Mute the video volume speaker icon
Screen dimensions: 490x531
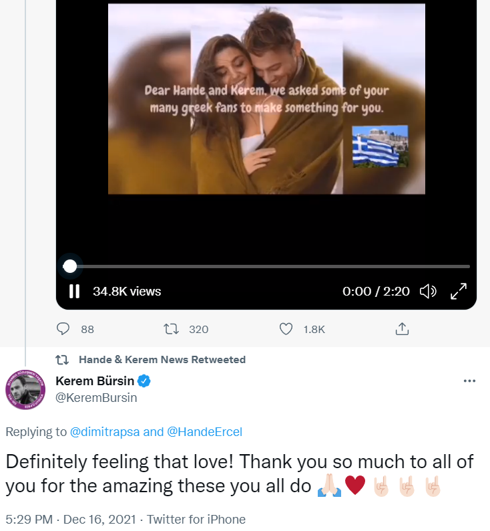pyautogui.click(x=427, y=291)
